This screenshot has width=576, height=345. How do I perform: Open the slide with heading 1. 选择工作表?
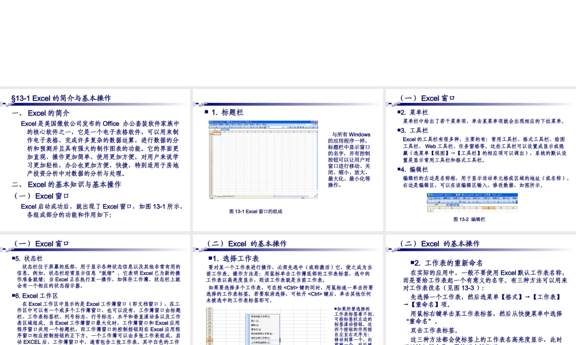287,290
